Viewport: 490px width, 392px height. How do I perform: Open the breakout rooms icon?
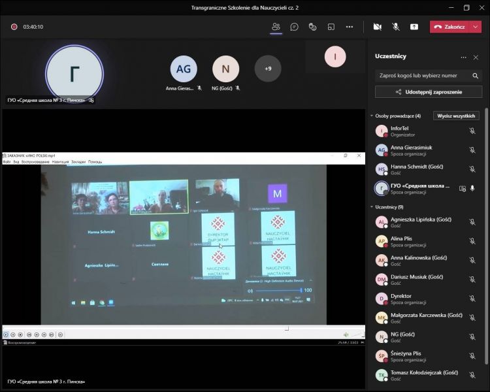(x=331, y=27)
